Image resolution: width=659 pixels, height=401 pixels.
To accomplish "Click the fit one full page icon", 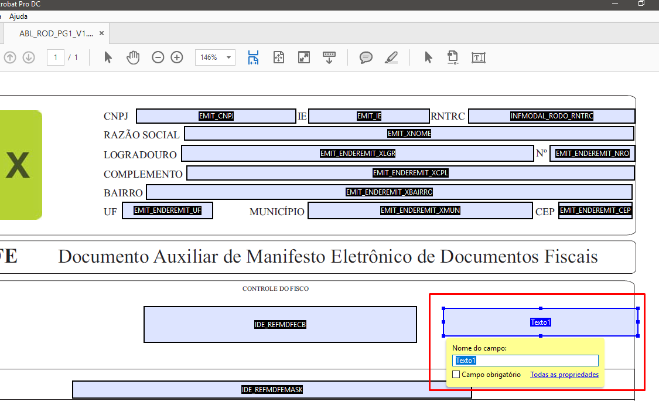I will tap(279, 57).
